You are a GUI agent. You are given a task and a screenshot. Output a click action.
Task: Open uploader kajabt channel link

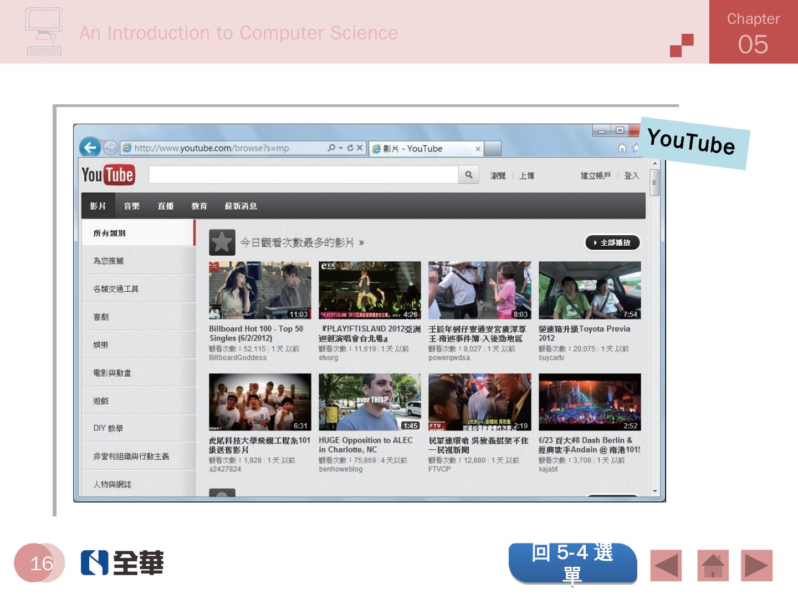tap(548, 469)
